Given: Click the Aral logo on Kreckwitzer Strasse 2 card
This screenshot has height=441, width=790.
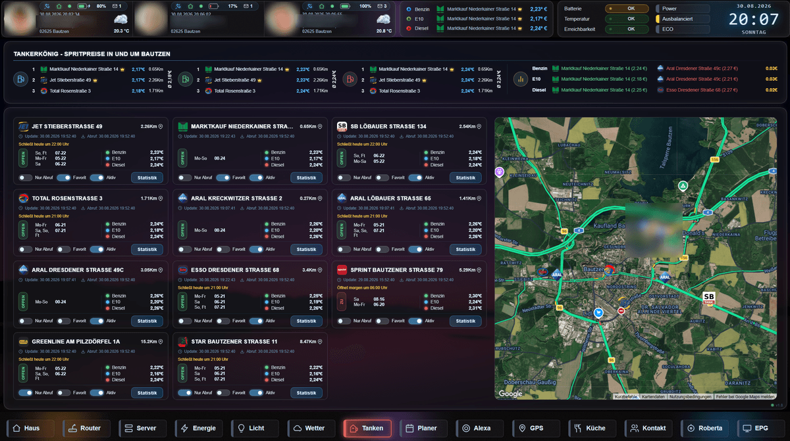Looking at the screenshot, I should click(x=183, y=198).
